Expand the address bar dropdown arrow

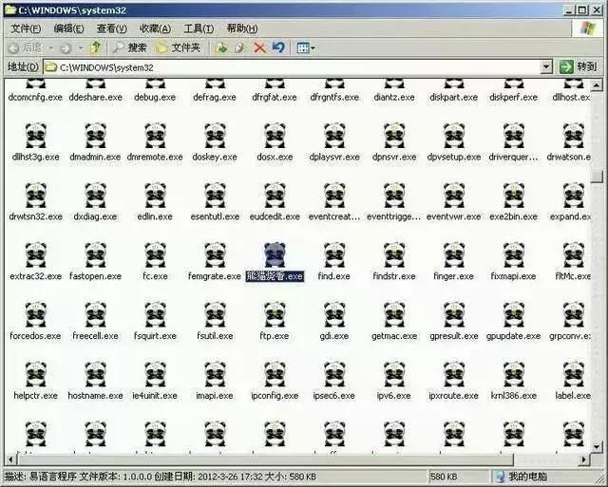click(x=546, y=67)
